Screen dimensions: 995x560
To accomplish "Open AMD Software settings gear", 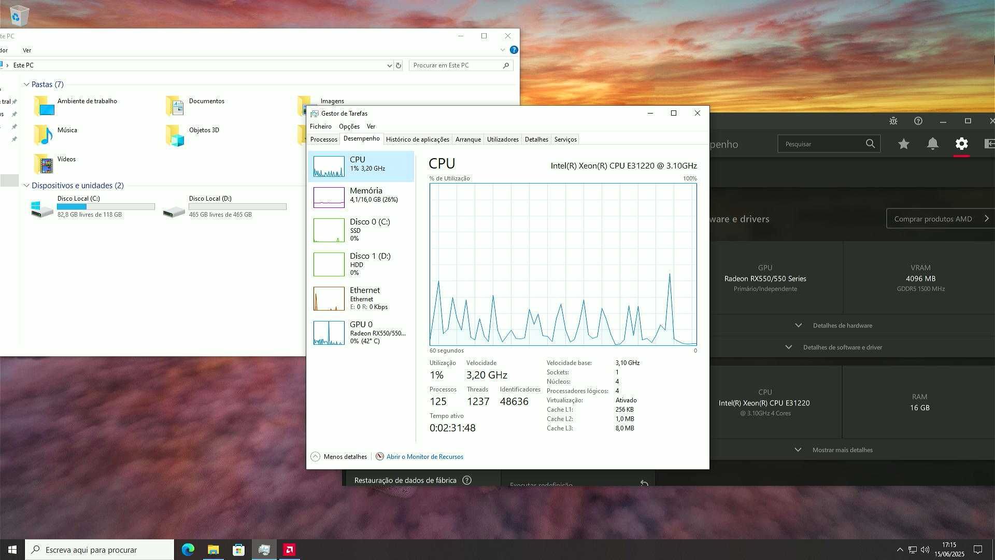I will pos(962,144).
